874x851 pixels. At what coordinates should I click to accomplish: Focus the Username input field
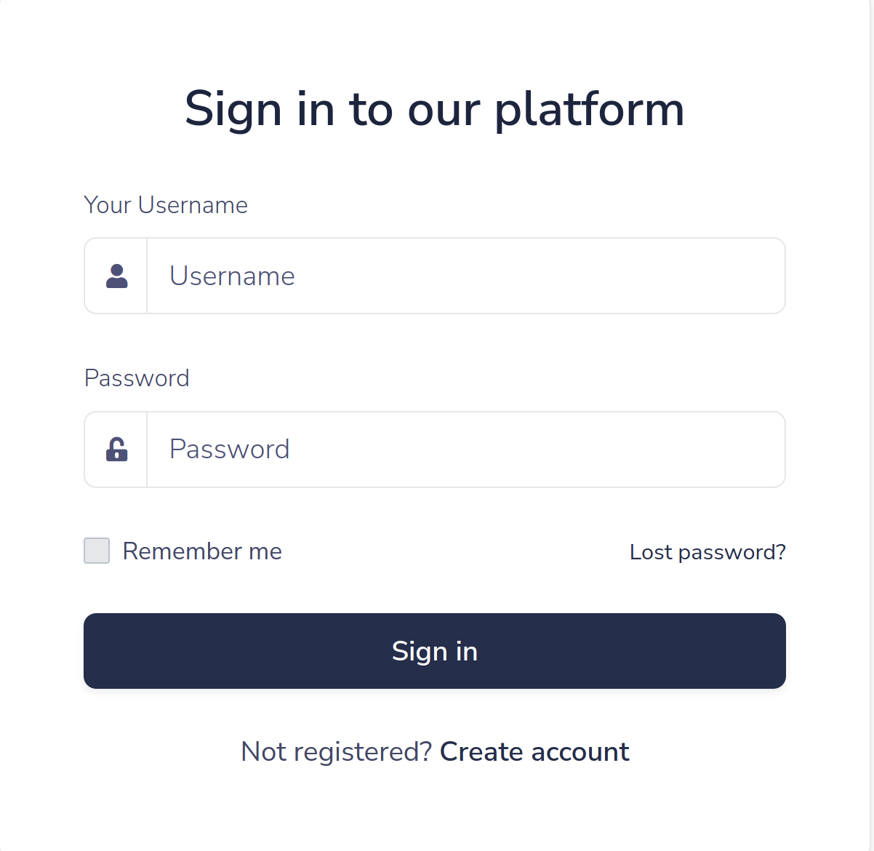point(465,276)
